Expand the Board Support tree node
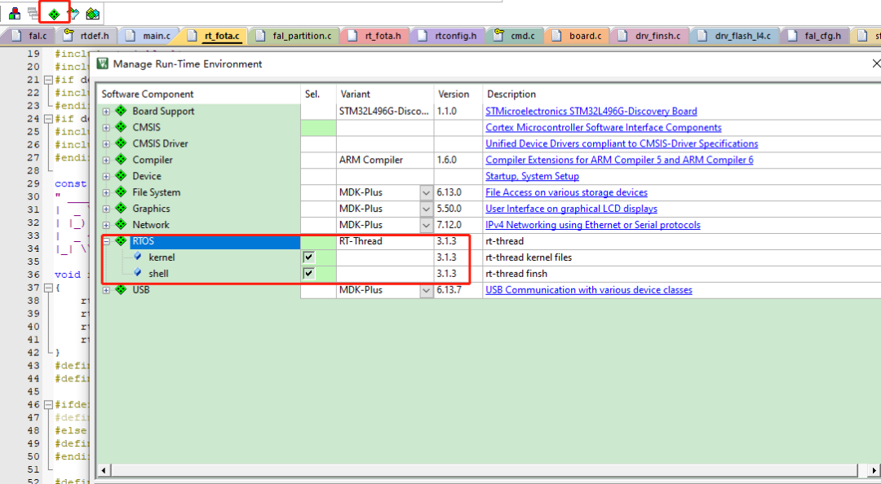This screenshot has width=881, height=484. 106,111
